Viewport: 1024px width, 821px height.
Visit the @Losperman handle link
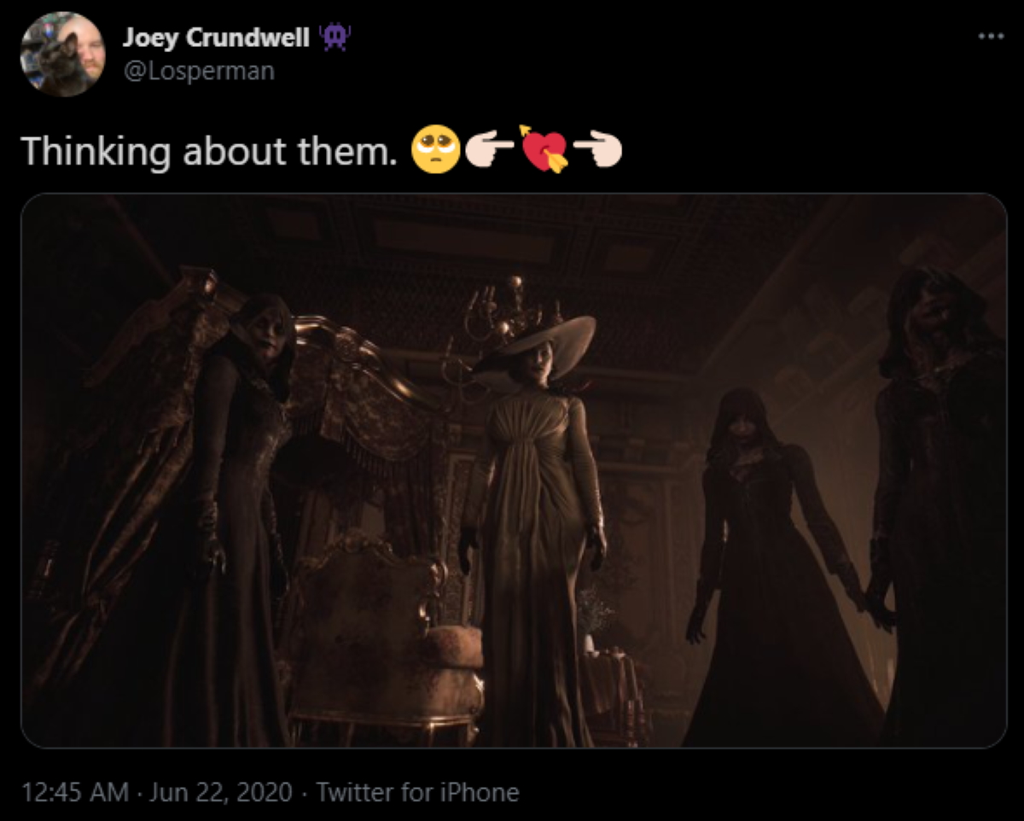pyautogui.click(x=199, y=72)
